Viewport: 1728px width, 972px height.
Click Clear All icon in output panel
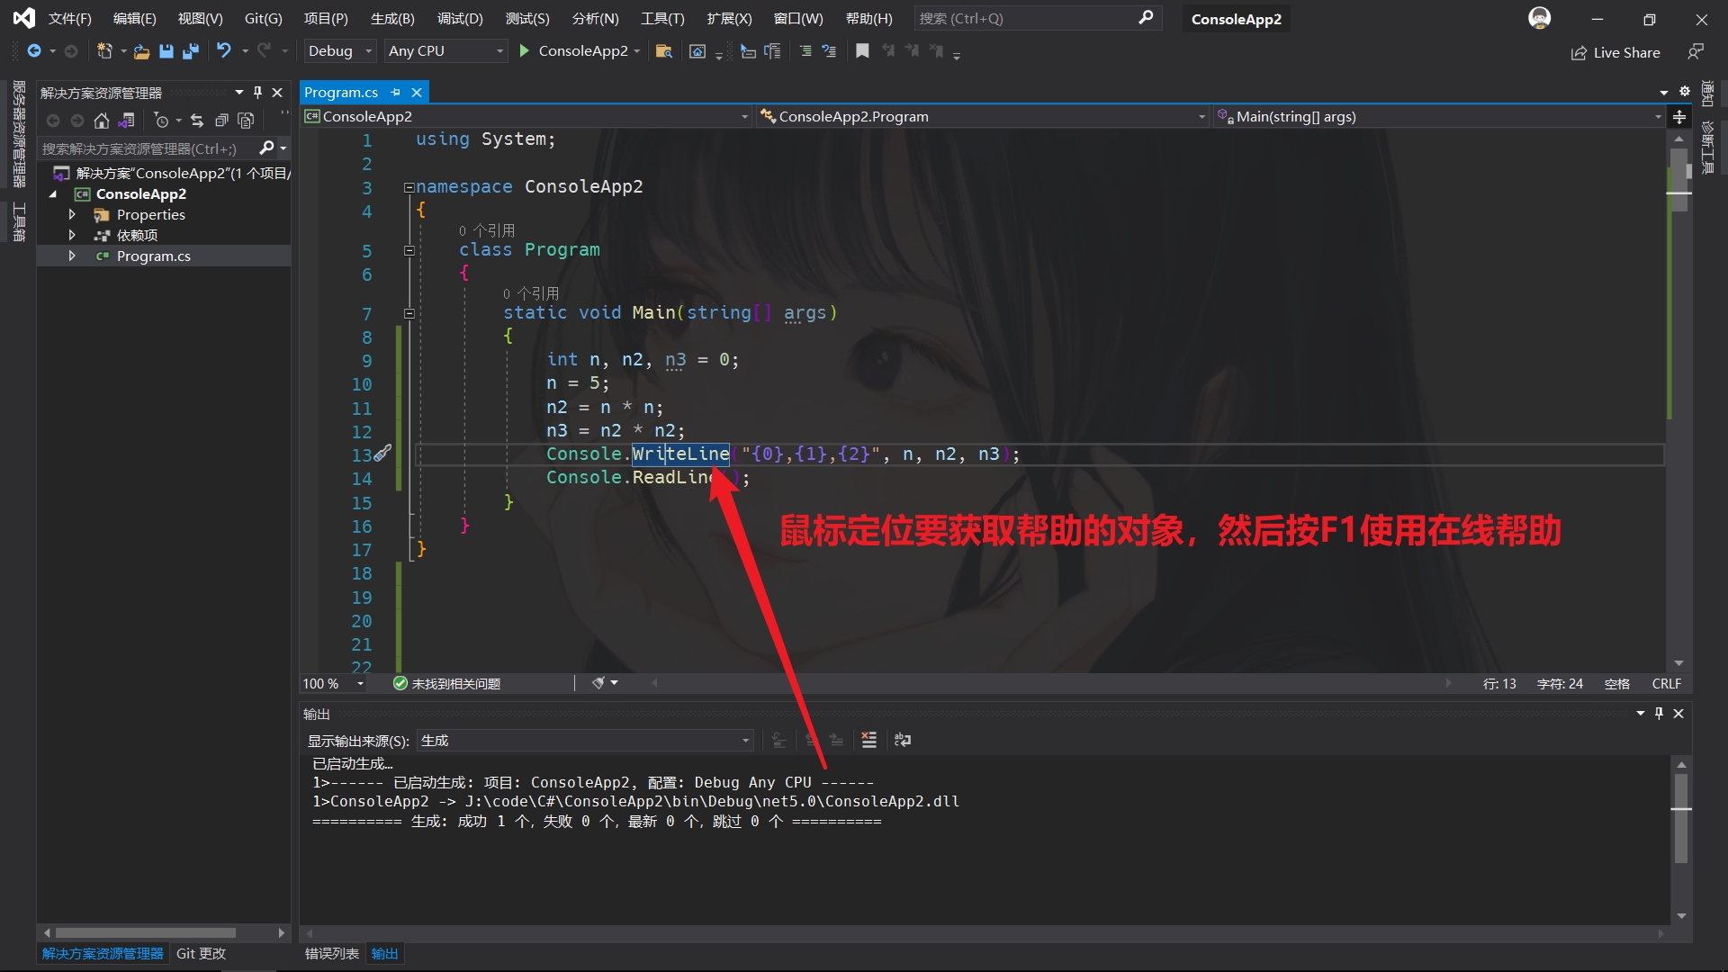(868, 740)
